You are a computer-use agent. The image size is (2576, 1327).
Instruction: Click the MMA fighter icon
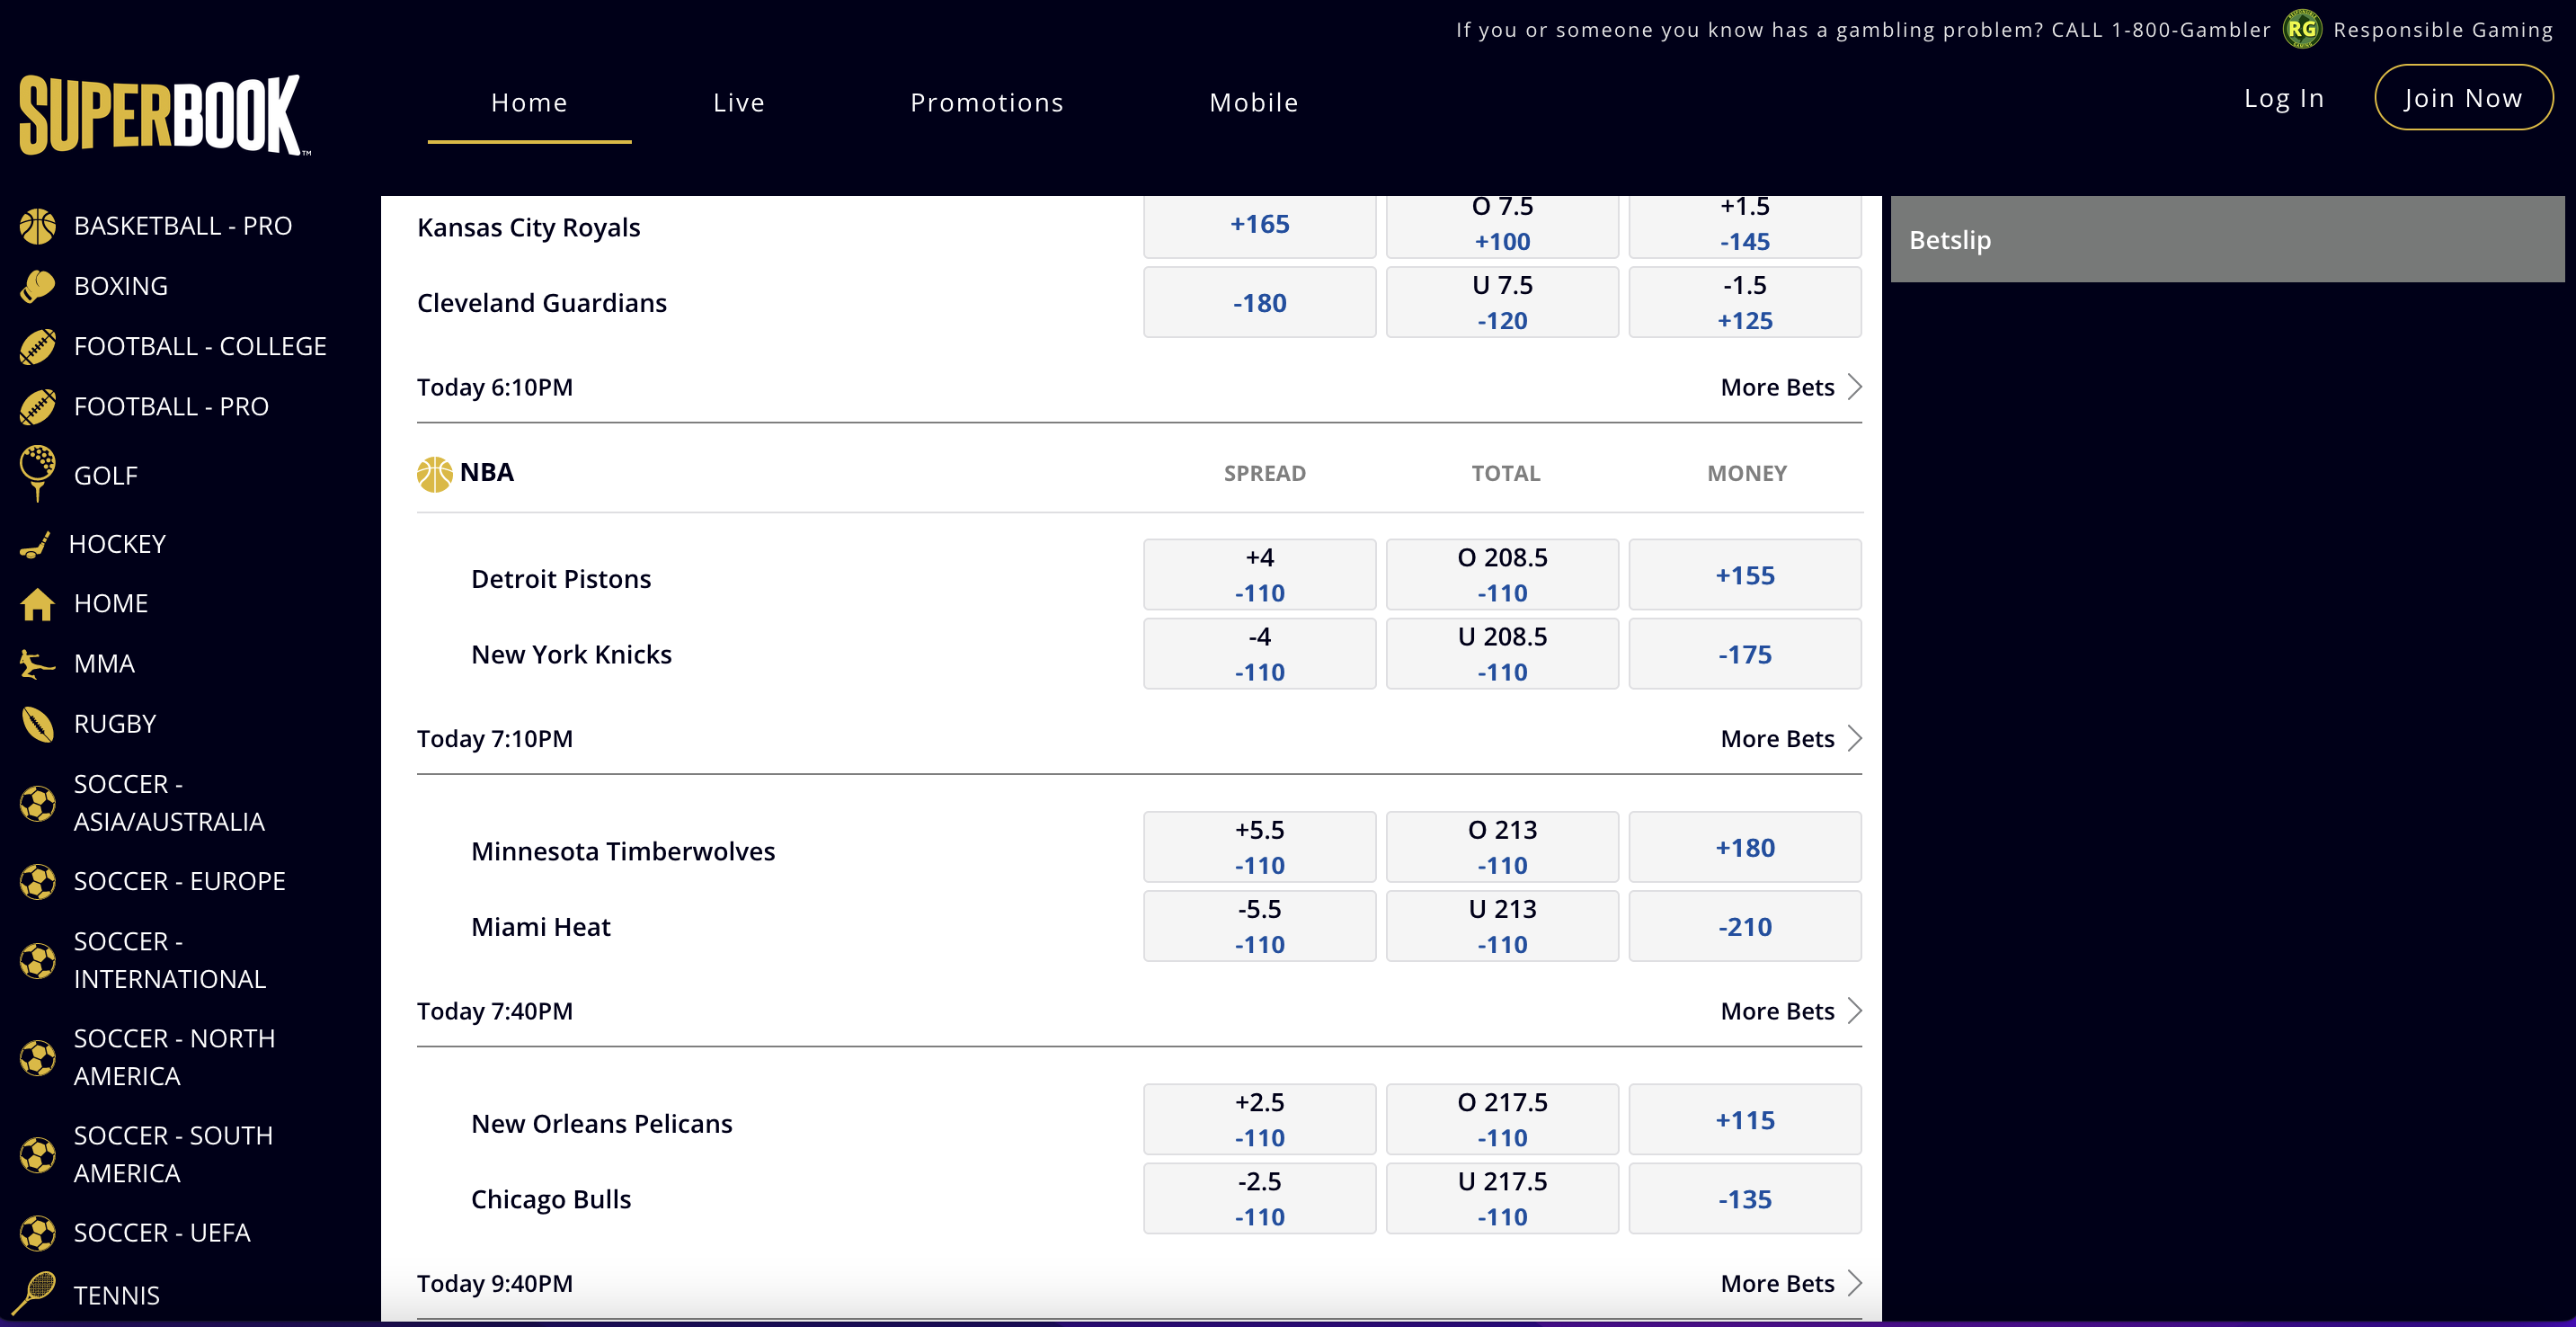(x=38, y=664)
